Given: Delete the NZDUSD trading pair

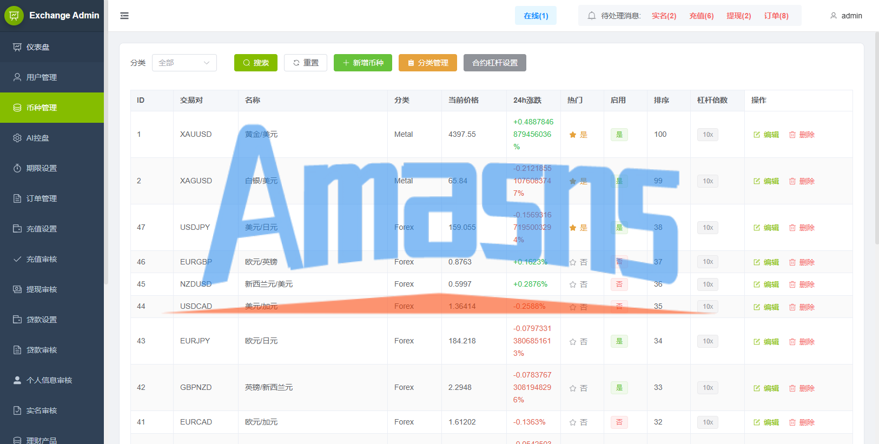Looking at the screenshot, I should [802, 284].
